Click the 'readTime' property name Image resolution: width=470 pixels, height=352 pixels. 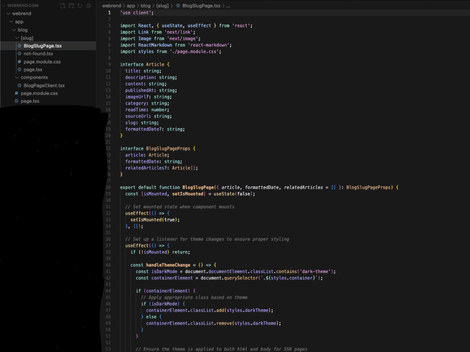tap(135, 110)
